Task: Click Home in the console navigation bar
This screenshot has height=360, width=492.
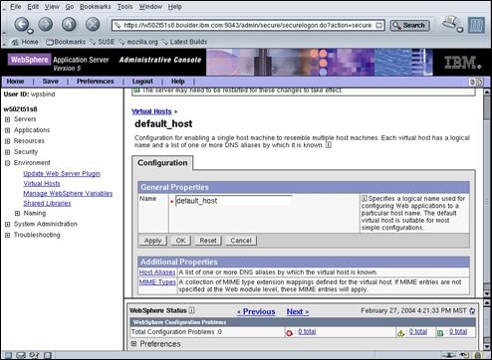Action: tap(15, 82)
